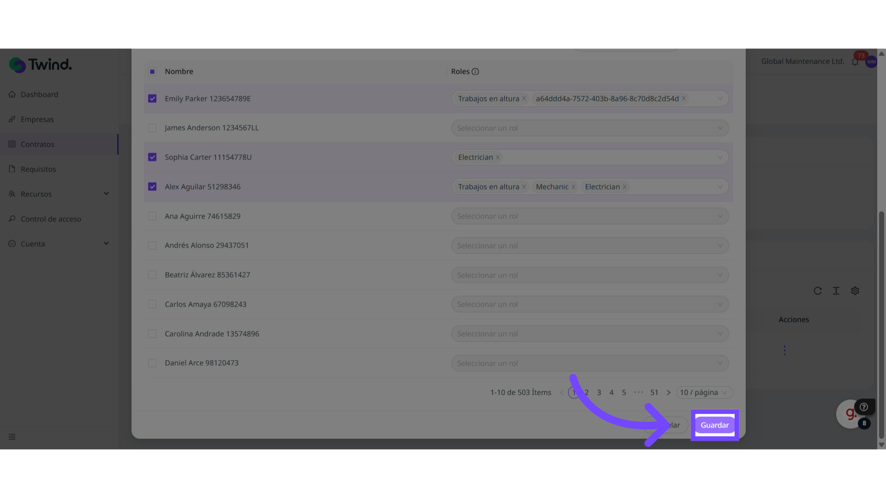Open role dropdown for Ana Aguirre
The image size is (886, 498).
590,216
